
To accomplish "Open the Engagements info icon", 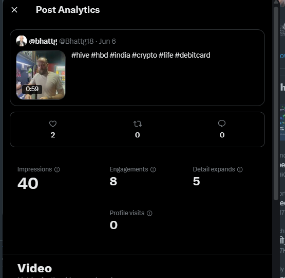I will coord(153,169).
